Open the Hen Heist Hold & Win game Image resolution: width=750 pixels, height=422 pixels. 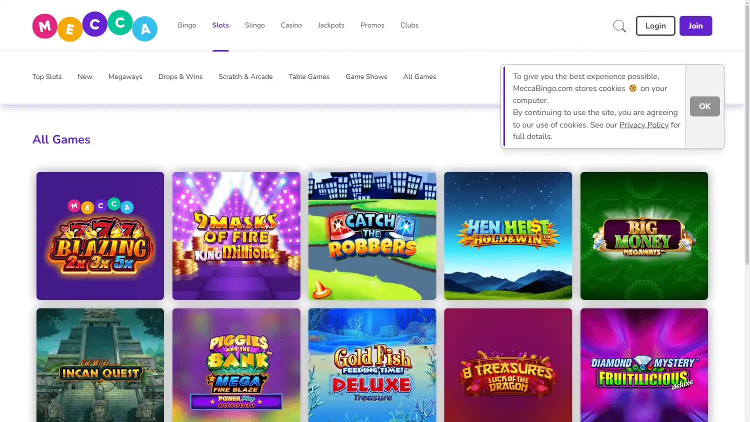point(508,236)
